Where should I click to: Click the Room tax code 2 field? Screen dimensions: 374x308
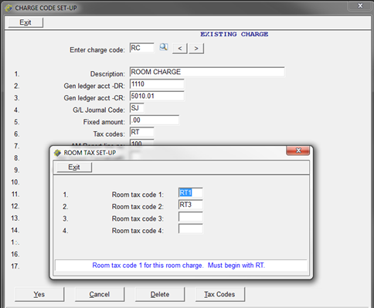tap(190, 205)
